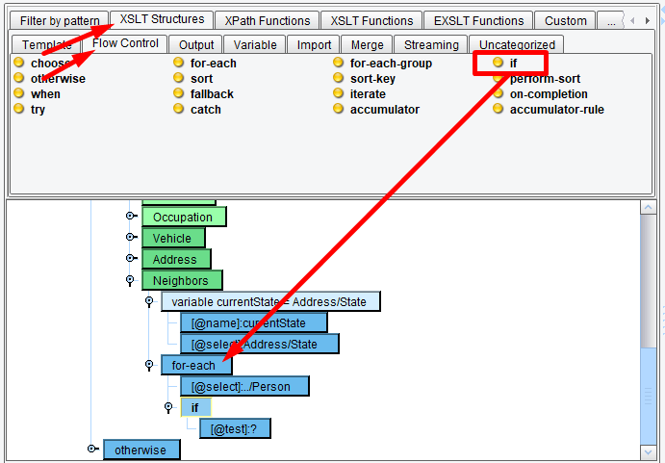The width and height of the screenshot is (665, 463).
Task: Select the yellow bullet next to sort-key
Action: [x=339, y=79]
